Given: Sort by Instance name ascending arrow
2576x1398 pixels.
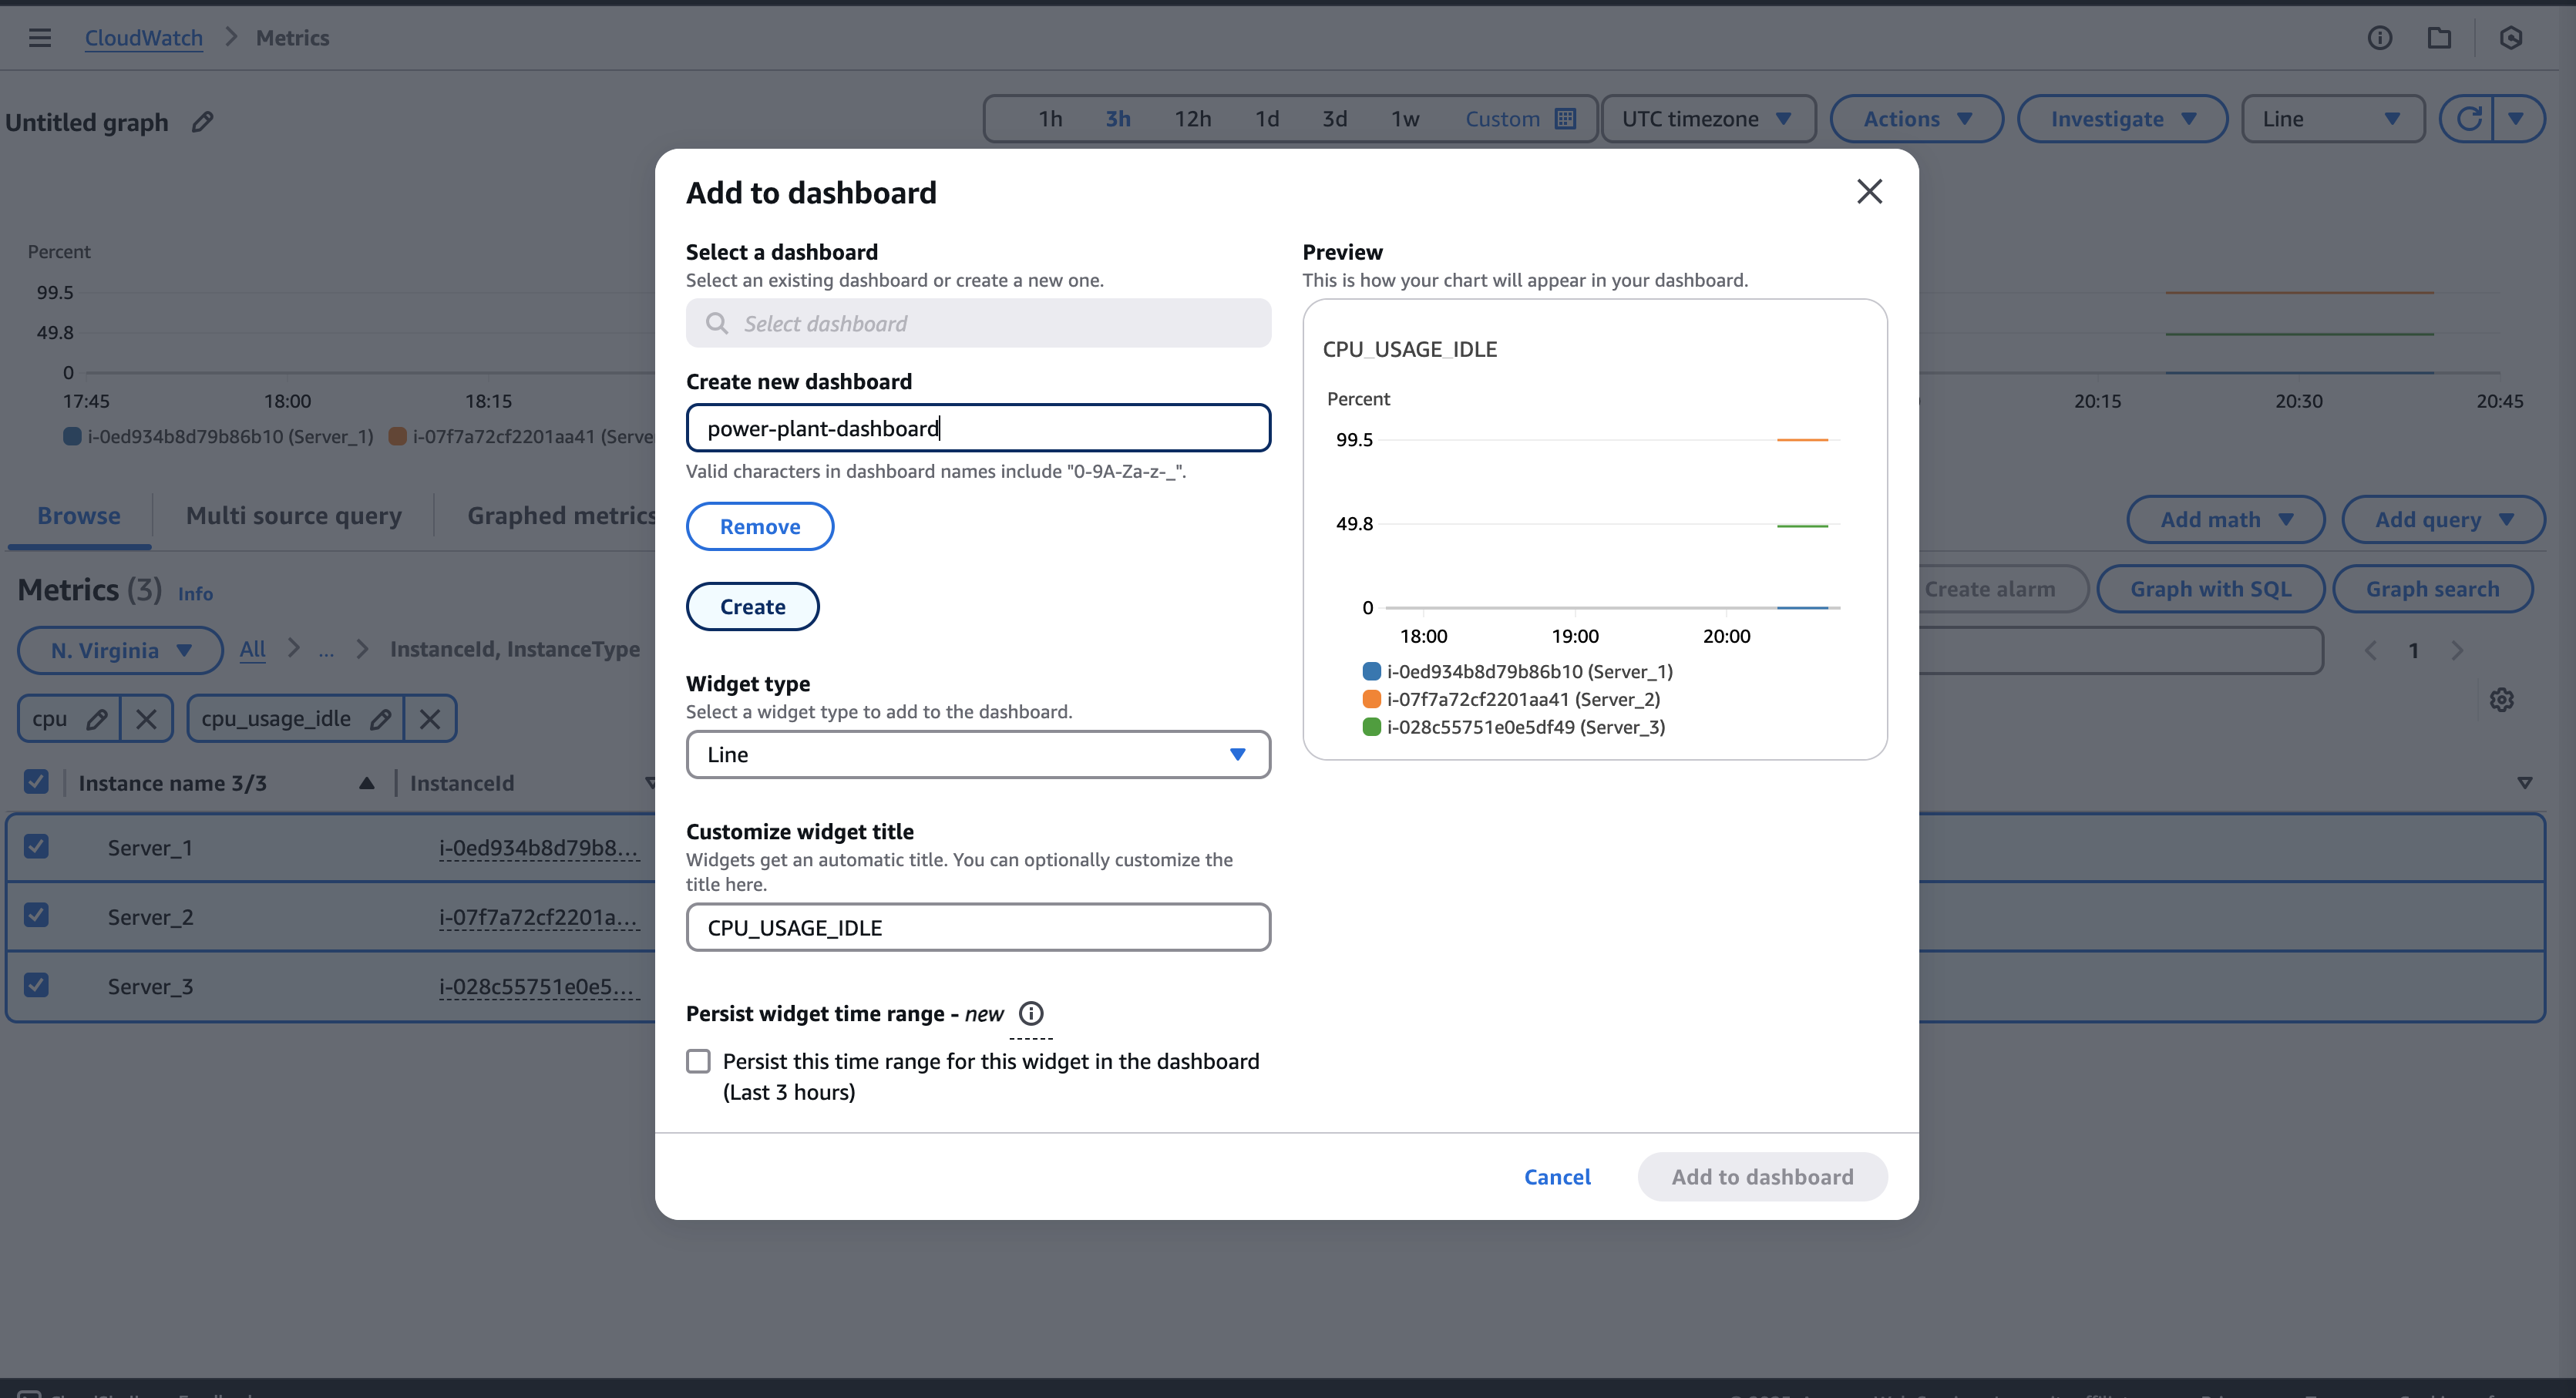Looking at the screenshot, I should click(x=367, y=783).
